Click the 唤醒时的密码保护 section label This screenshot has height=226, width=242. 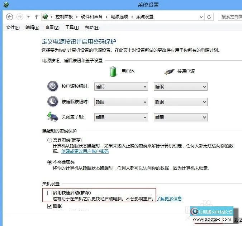pos(60,131)
